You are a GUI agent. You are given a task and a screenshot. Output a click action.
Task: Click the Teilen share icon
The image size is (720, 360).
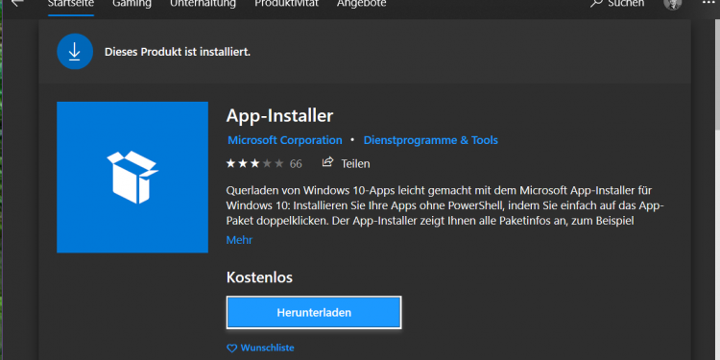tap(327, 162)
